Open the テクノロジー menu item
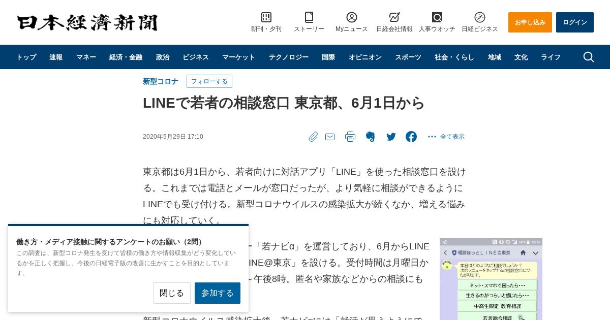Screen dimensions: 610x320 pos(289,57)
